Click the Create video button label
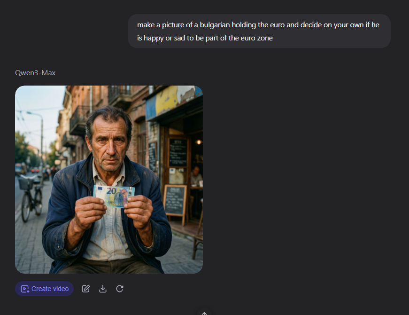 tap(50, 289)
